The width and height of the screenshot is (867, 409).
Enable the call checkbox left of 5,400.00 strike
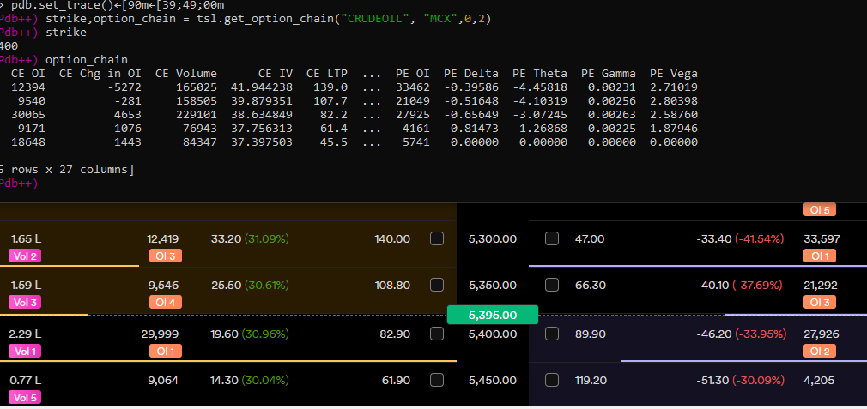(436, 333)
